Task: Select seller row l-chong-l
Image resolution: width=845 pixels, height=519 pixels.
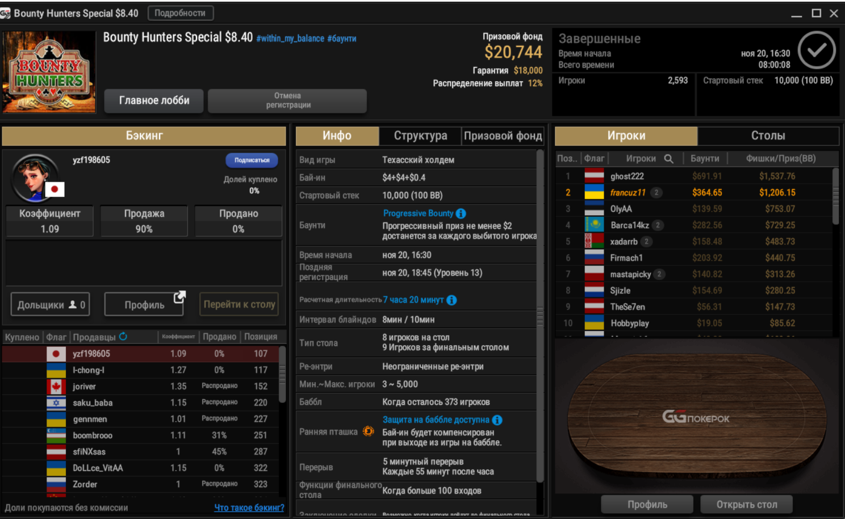Action: coord(141,370)
